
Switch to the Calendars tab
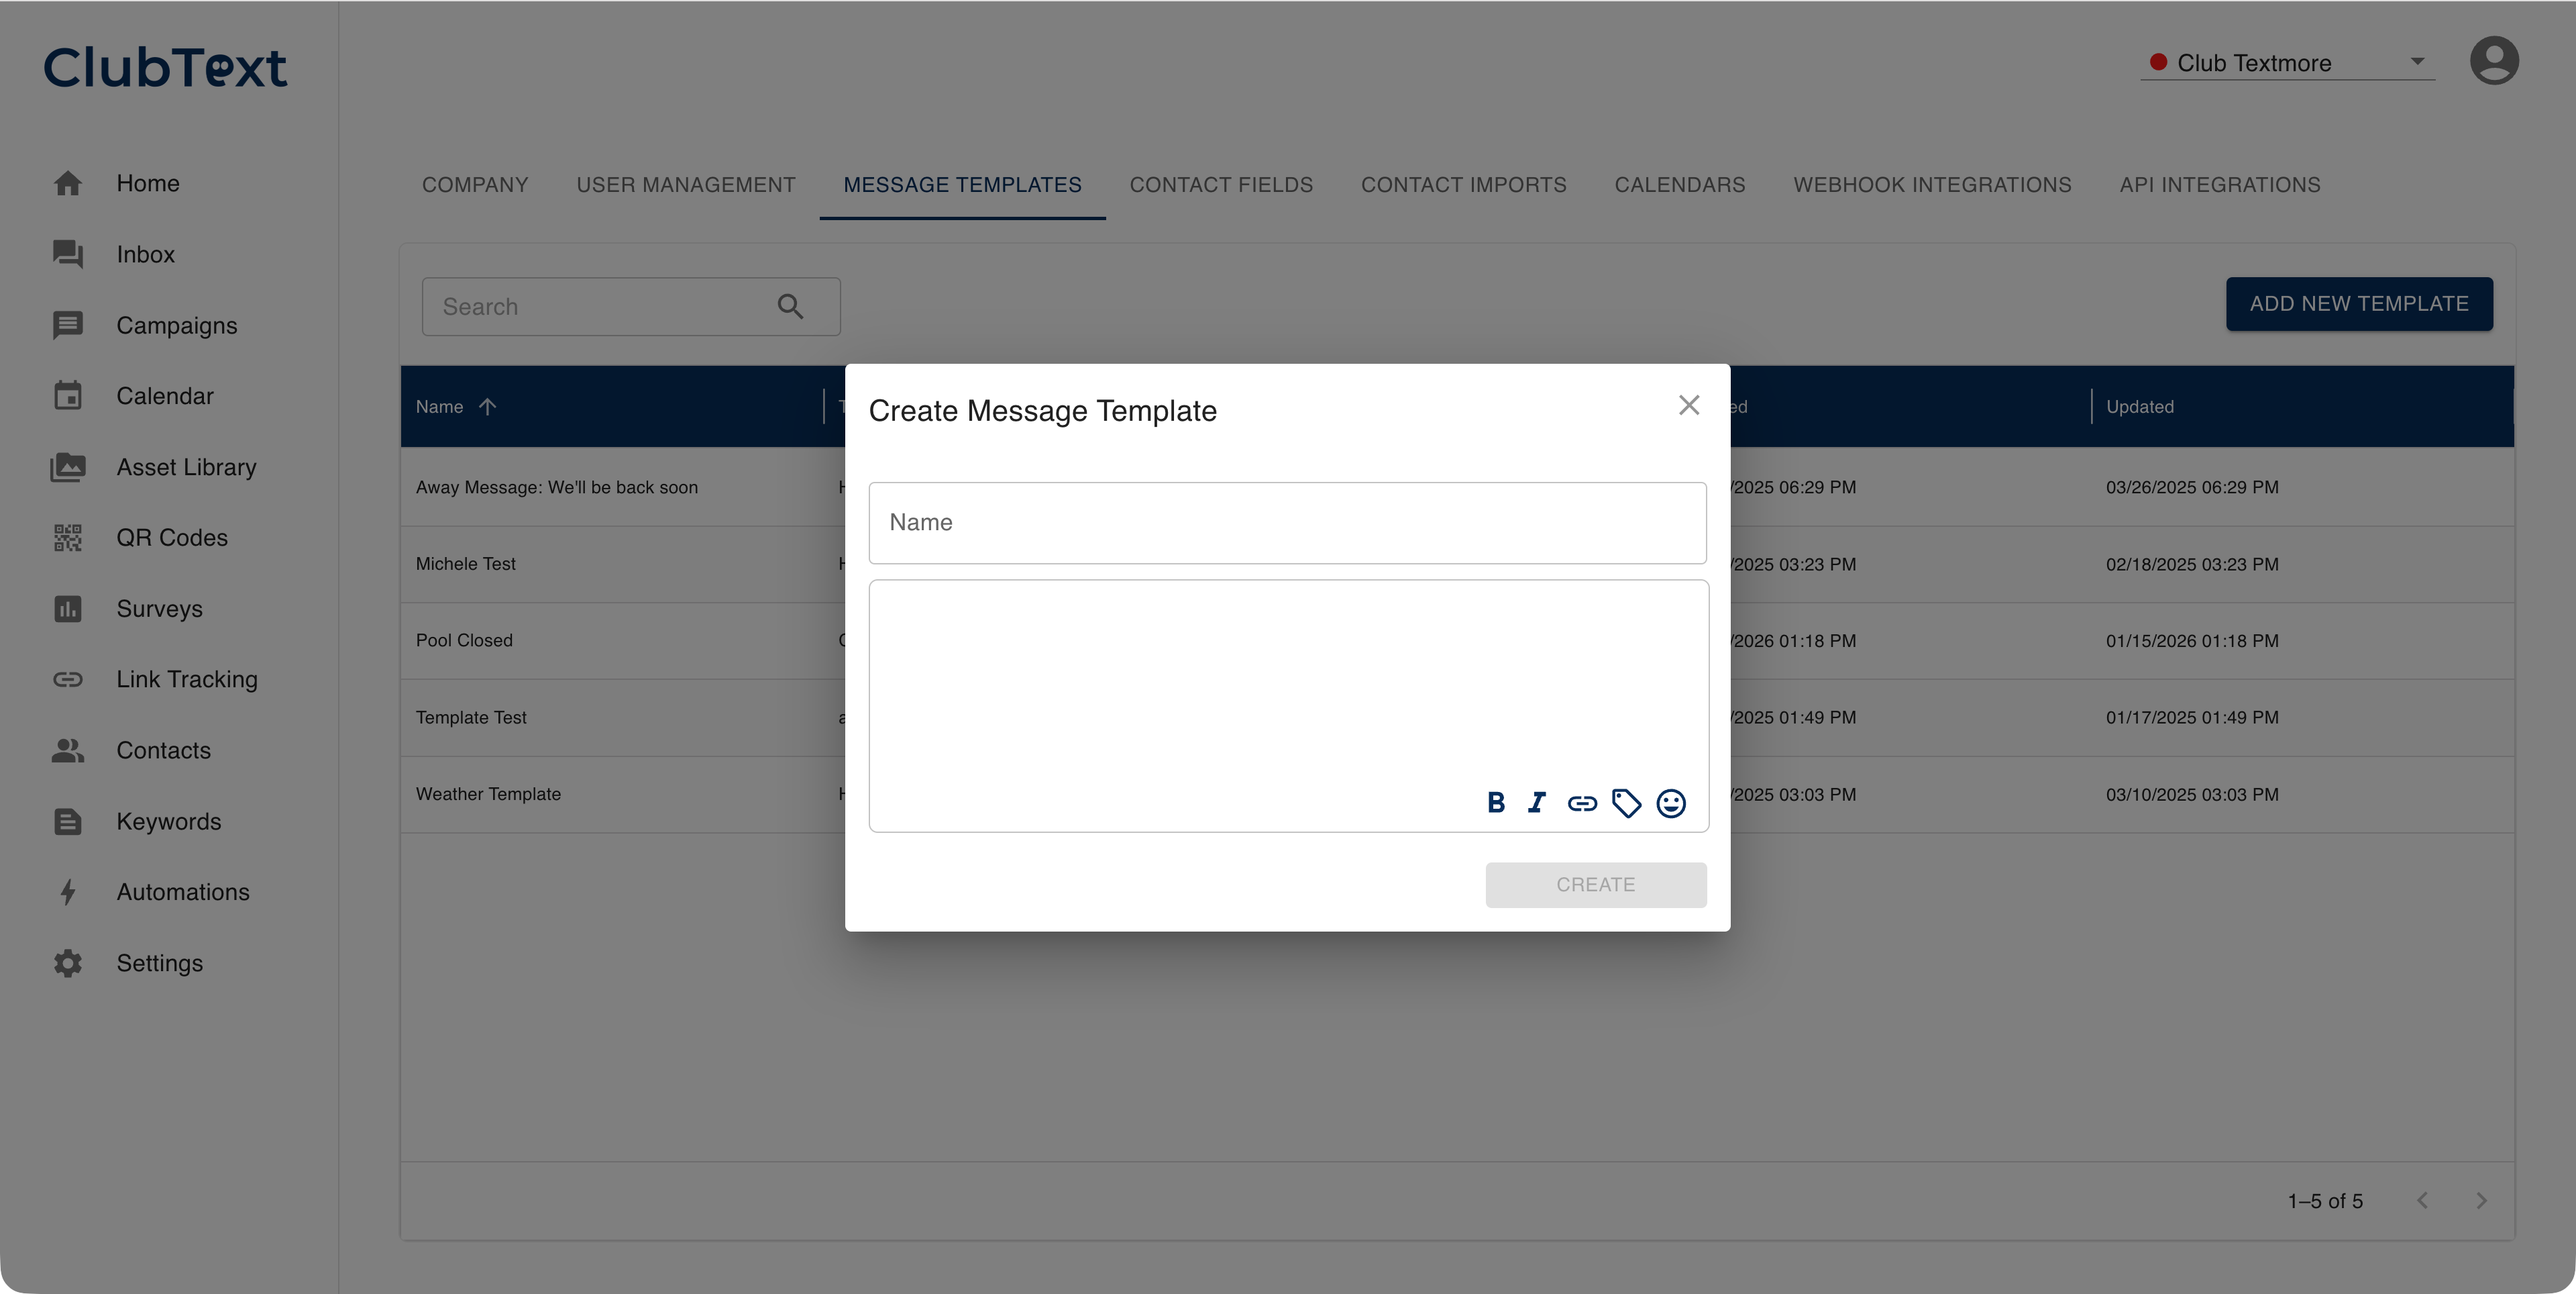point(1679,185)
